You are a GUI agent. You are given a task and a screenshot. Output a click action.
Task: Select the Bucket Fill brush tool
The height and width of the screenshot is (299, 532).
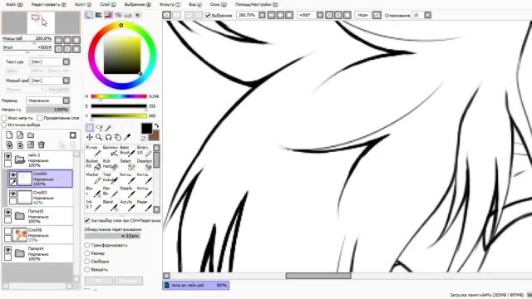click(x=92, y=164)
